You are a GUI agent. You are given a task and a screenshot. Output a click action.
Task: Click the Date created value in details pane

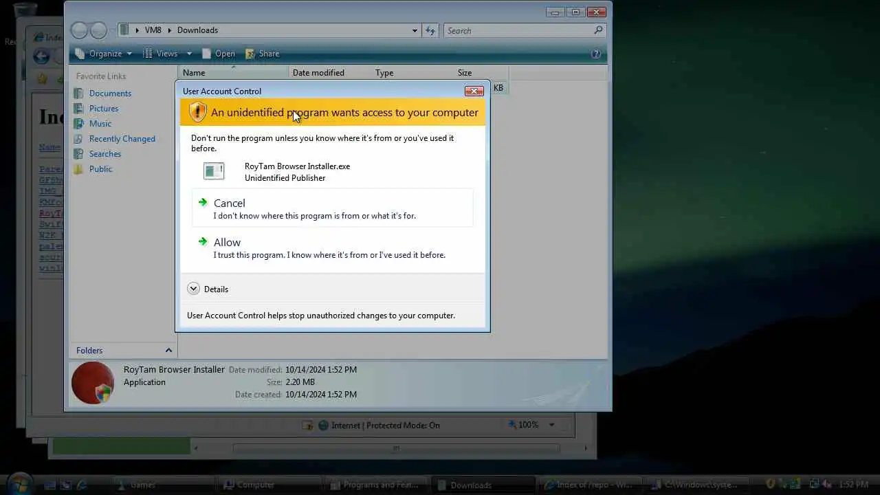click(321, 395)
